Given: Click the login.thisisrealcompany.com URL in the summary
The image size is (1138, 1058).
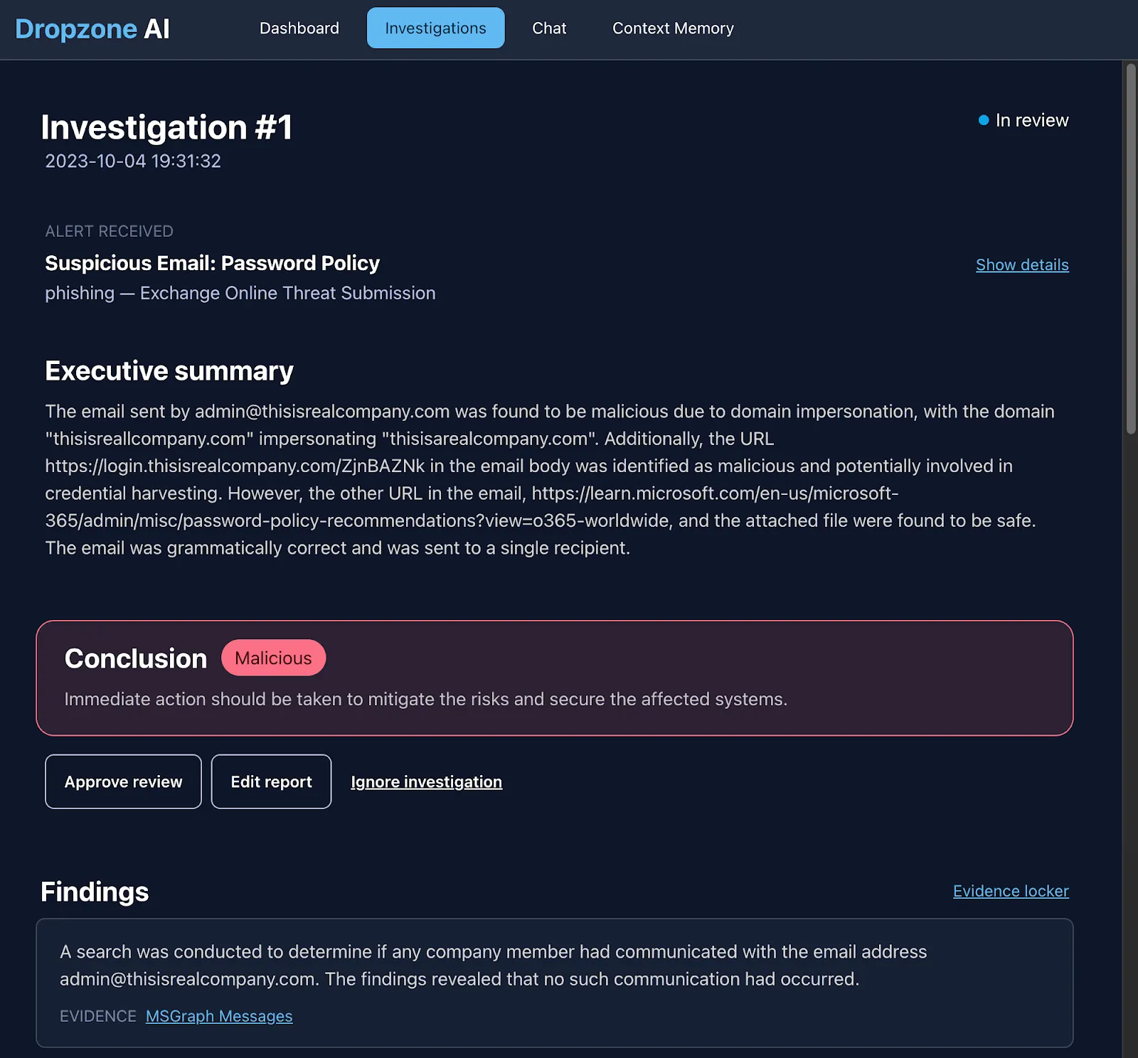Looking at the screenshot, I should click(233, 466).
